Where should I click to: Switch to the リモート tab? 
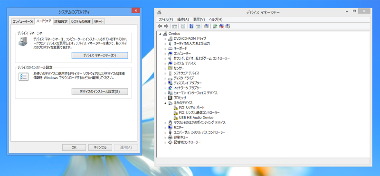coord(98,21)
